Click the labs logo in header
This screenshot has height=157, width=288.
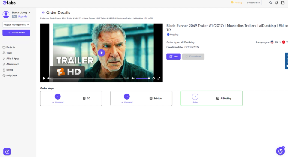[9, 3]
